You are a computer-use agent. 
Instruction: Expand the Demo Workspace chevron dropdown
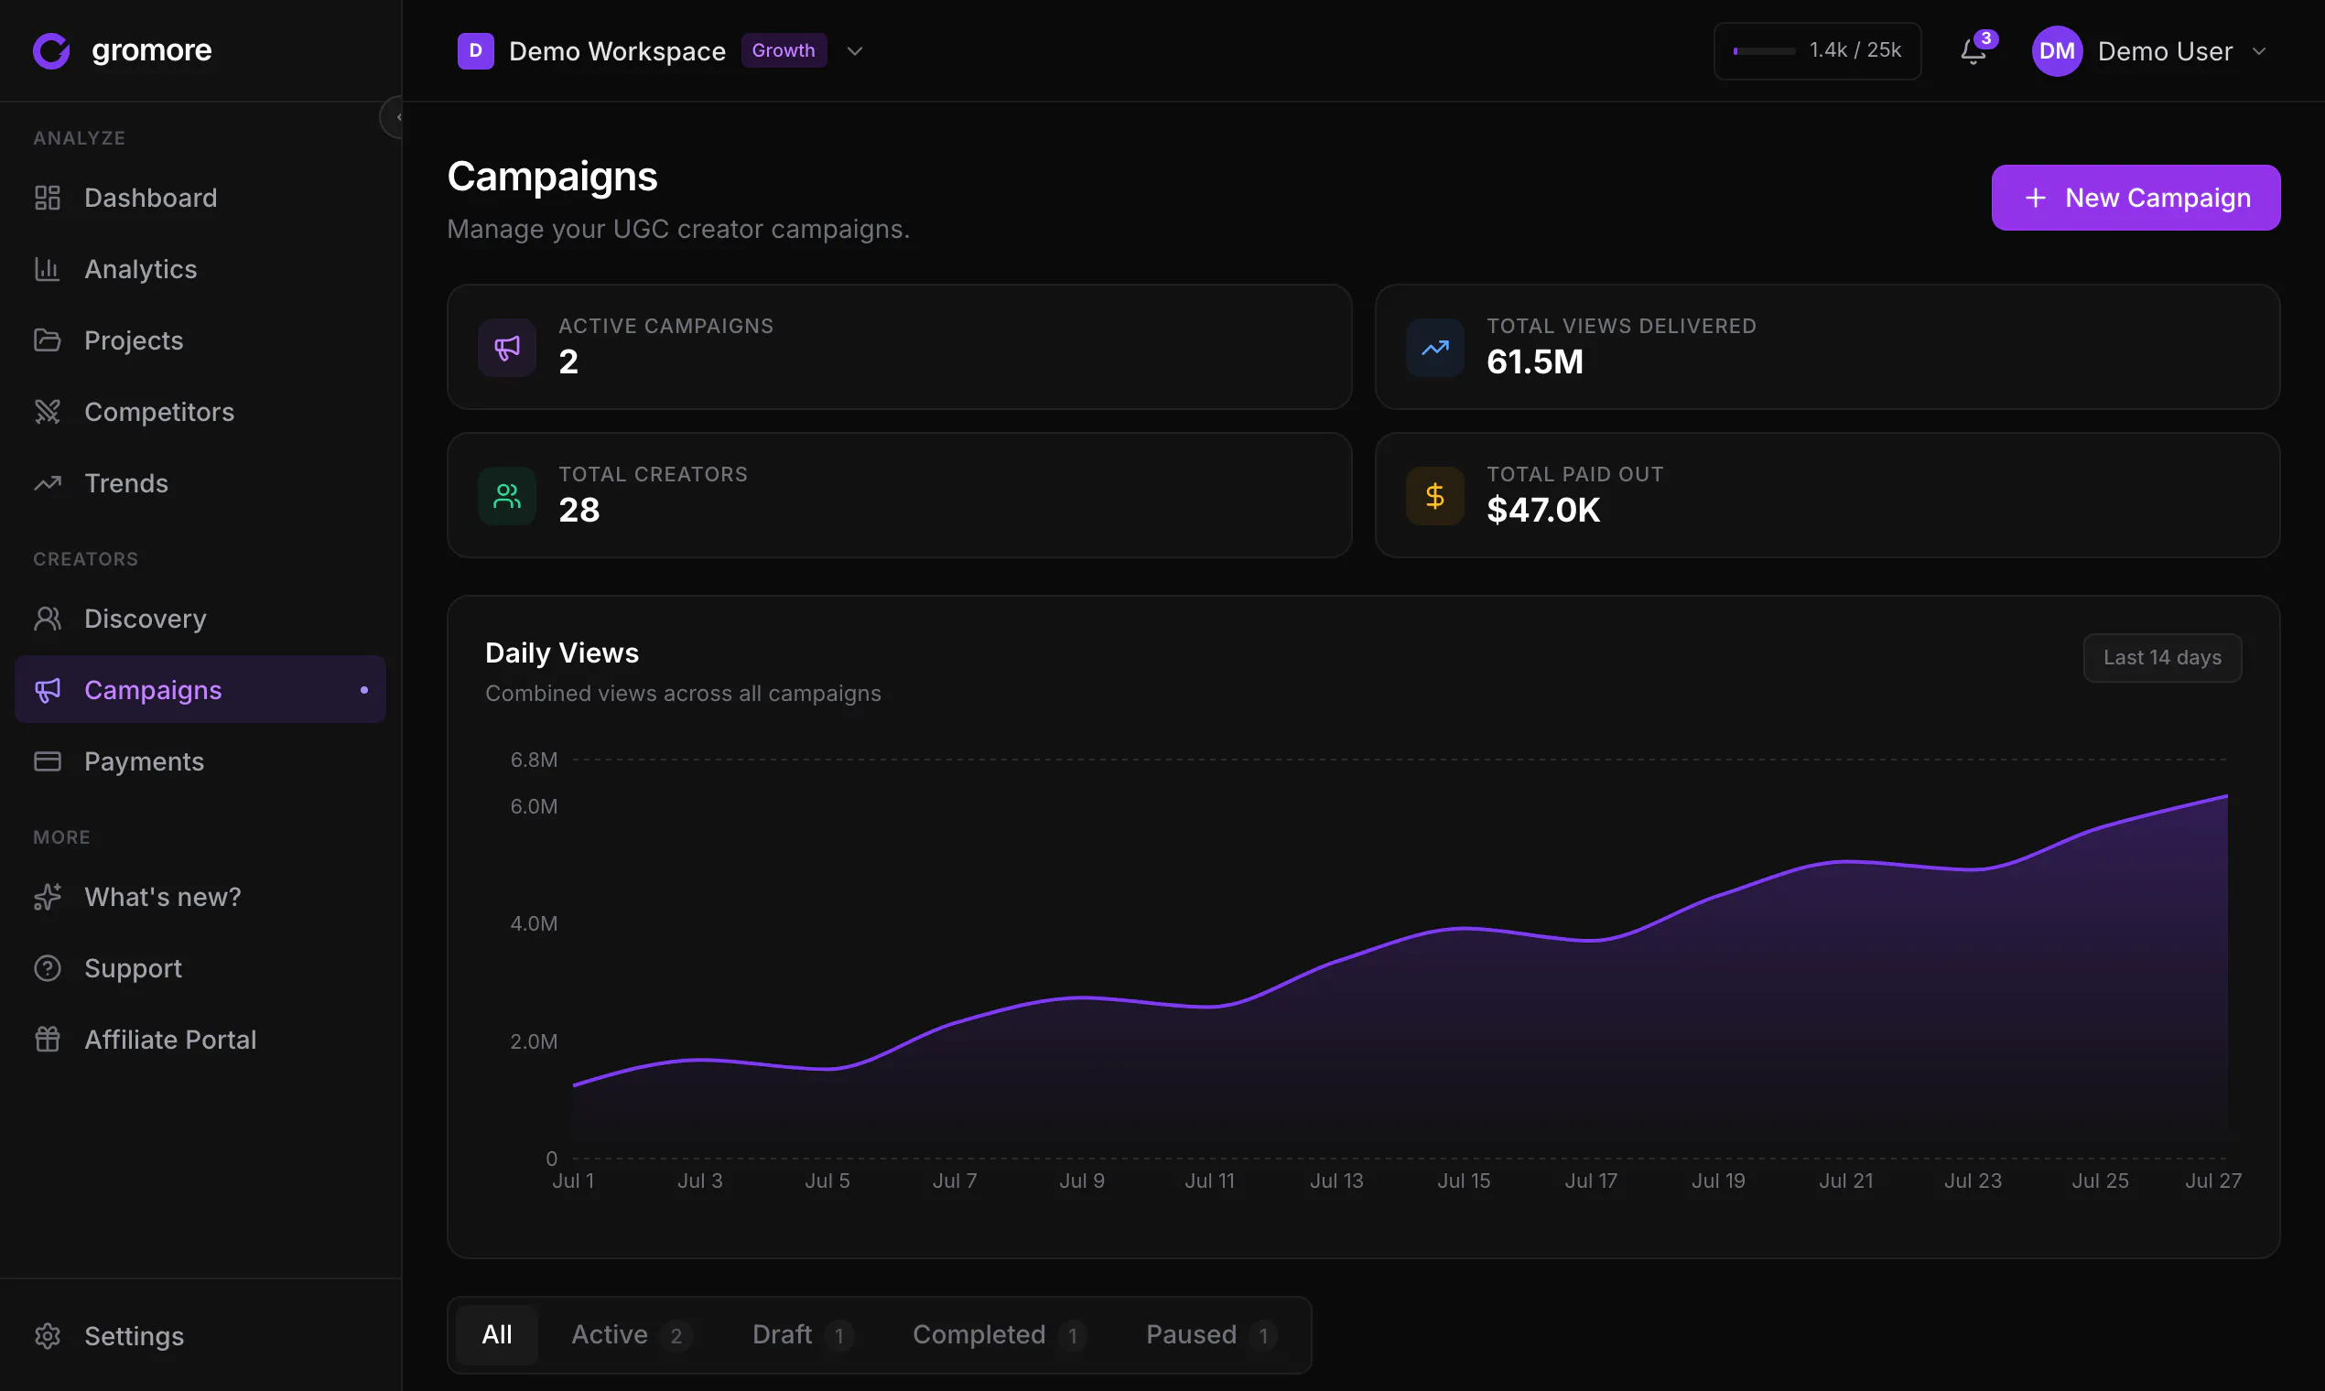(x=854, y=50)
